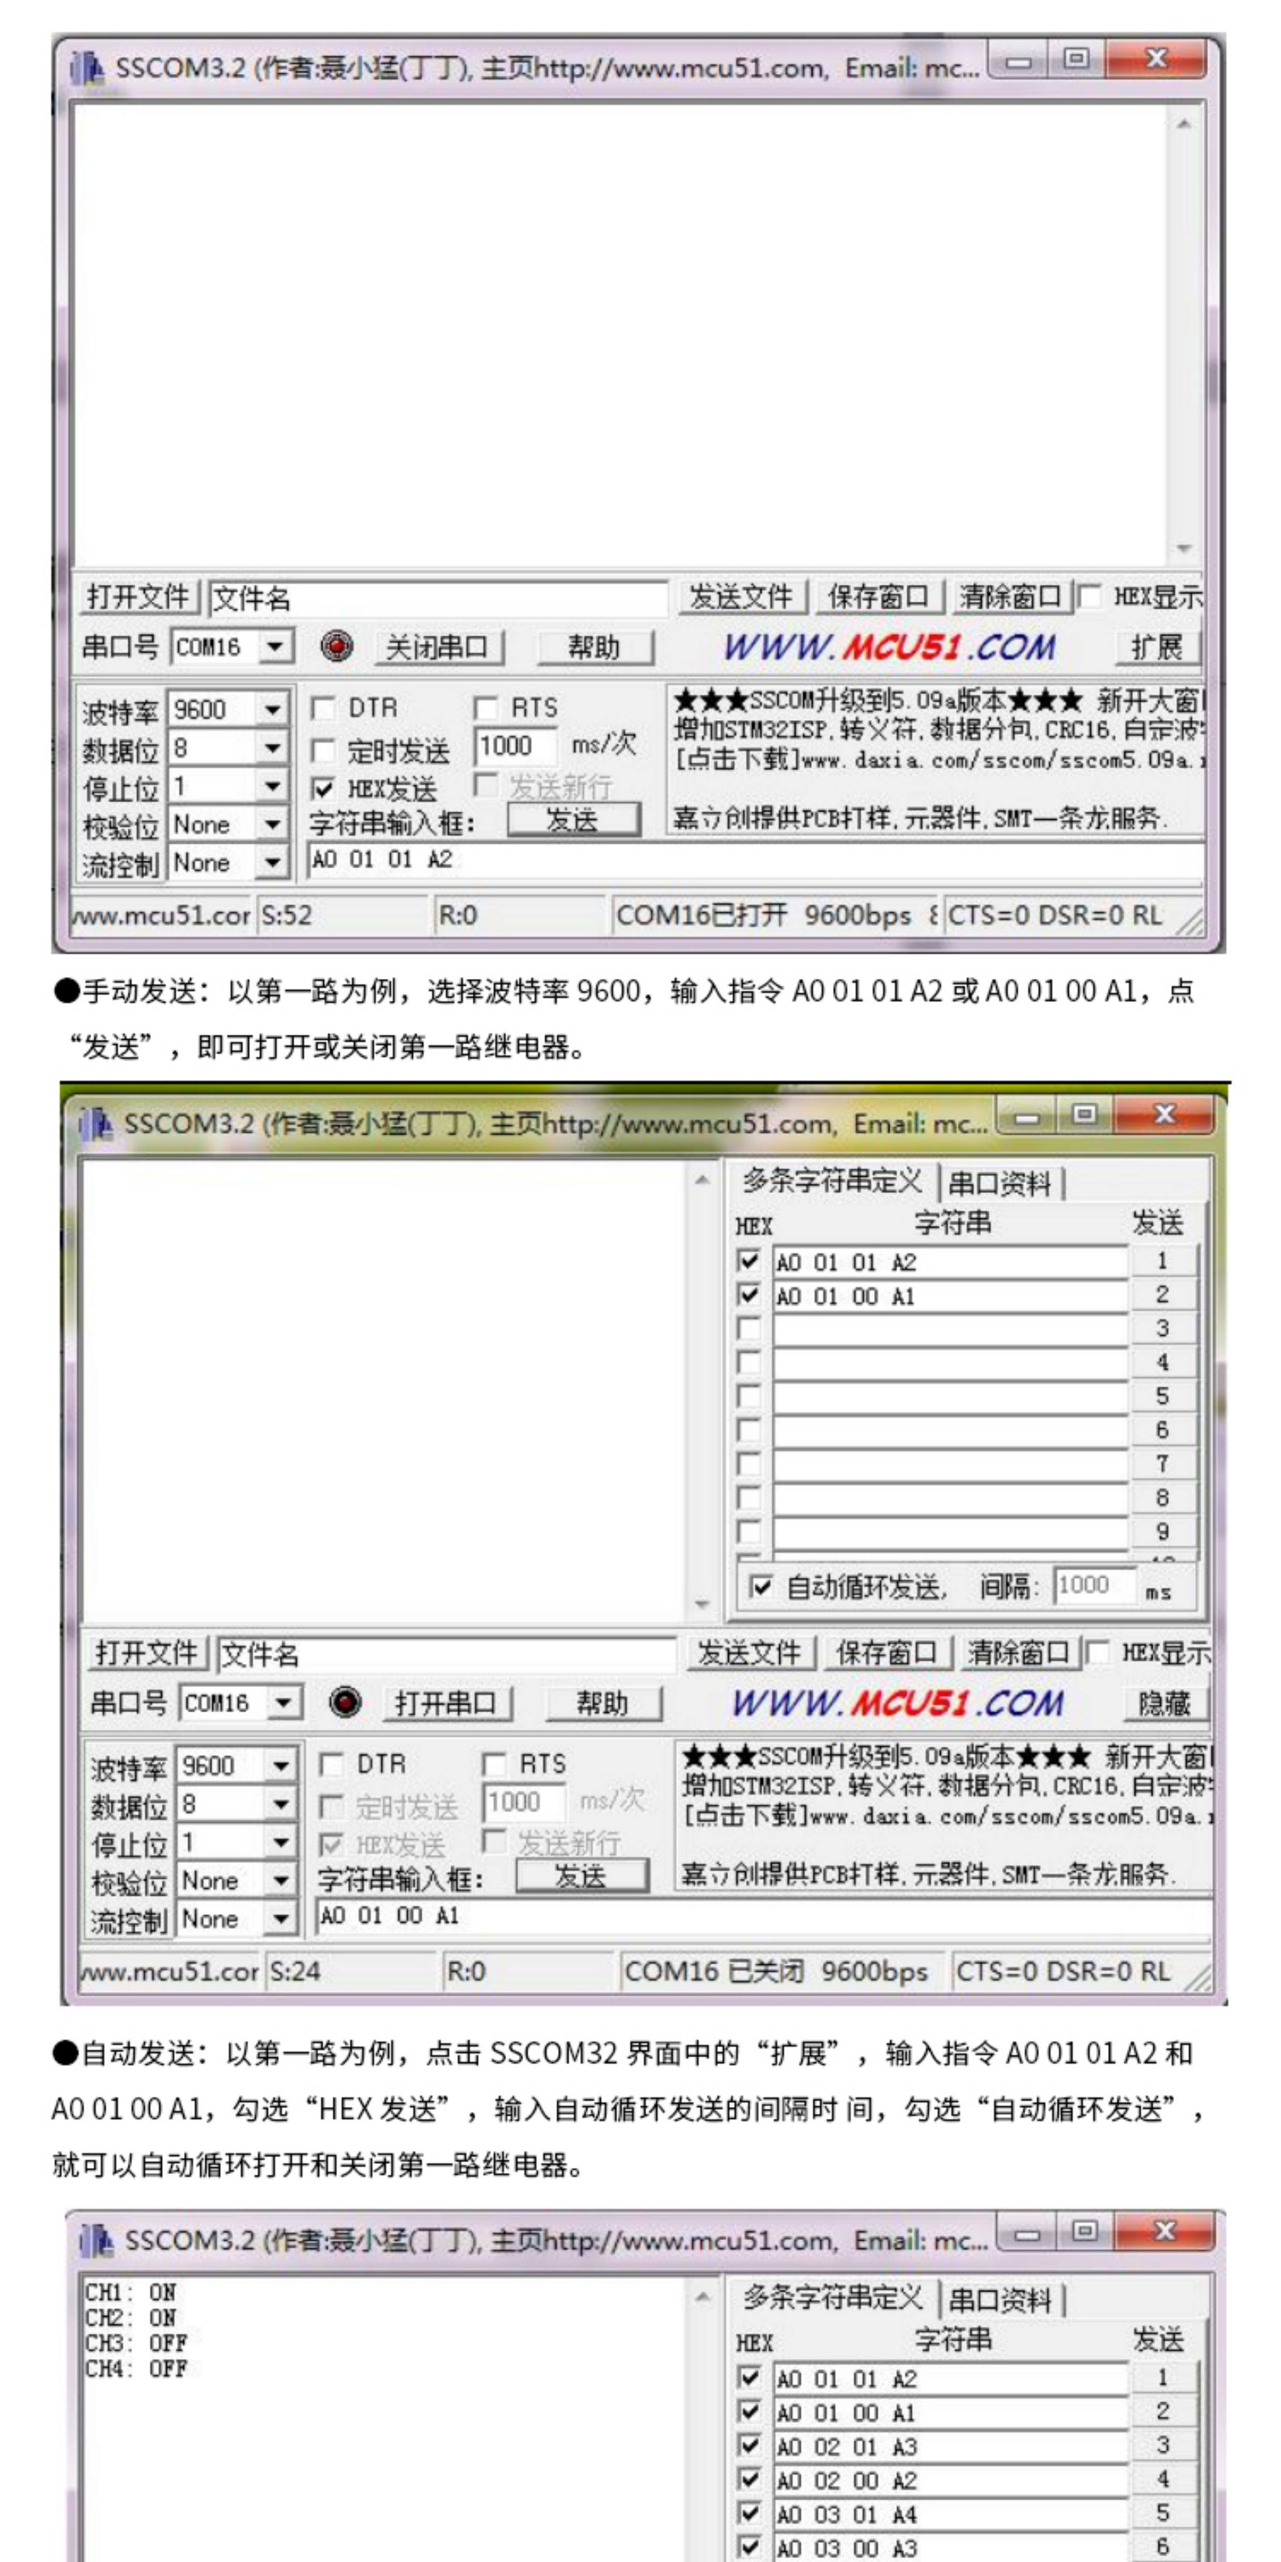The width and height of the screenshot is (1281, 2562).
Task: Open 波特率 9600 dropdown in topmost window
Action: coord(272,710)
